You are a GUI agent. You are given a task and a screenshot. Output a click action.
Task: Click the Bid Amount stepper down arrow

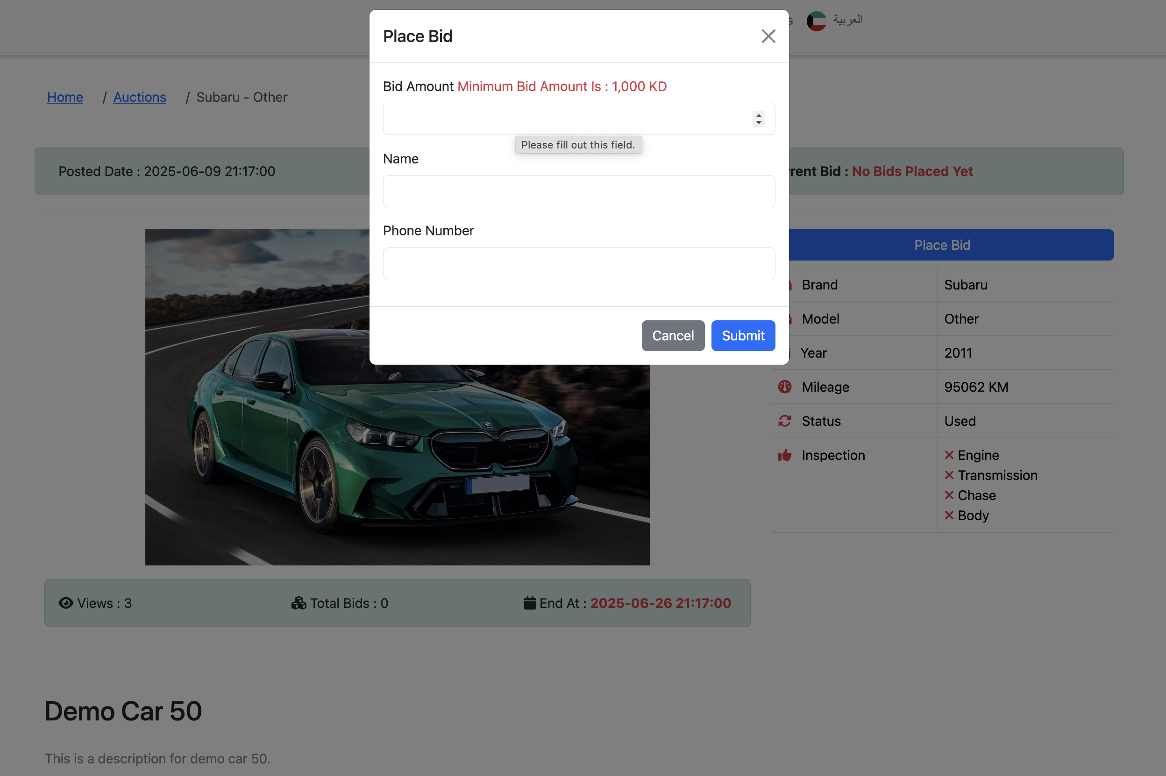[759, 122]
